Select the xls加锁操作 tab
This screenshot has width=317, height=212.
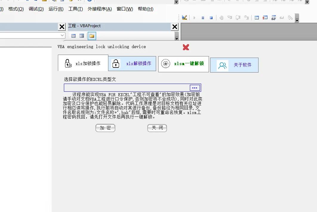[83, 63]
